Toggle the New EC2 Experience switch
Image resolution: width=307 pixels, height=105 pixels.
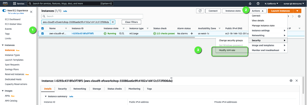click(x=4, y=11)
